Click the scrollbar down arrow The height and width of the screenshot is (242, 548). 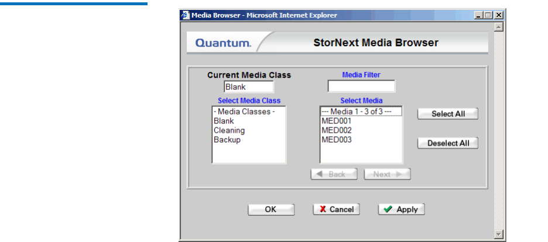coord(499,234)
